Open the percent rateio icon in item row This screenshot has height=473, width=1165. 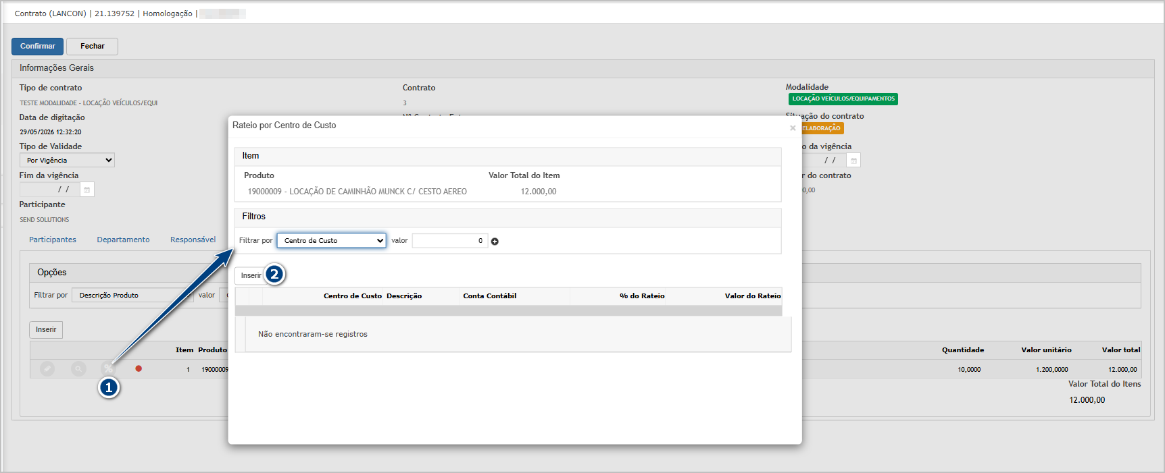[108, 368]
